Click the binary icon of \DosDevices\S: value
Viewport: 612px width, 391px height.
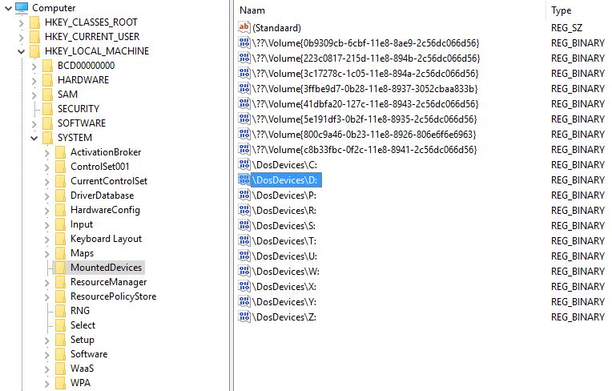click(244, 226)
